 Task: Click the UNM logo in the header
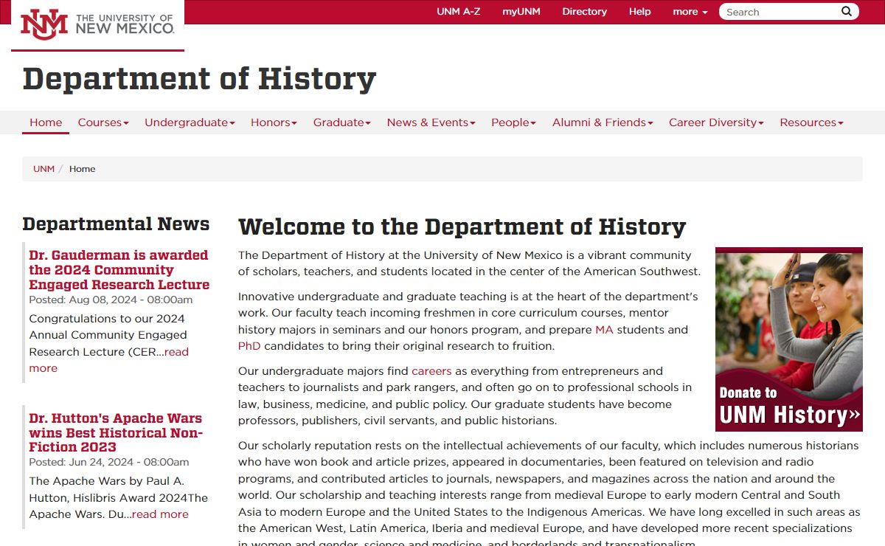pyautogui.click(x=97, y=24)
